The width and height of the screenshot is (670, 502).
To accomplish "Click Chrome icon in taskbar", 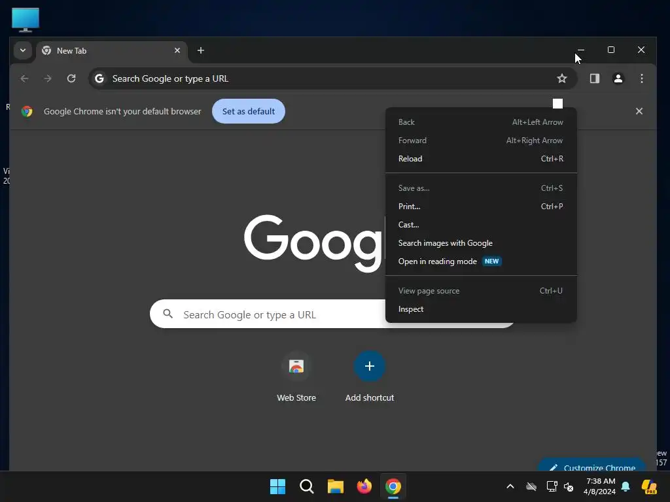I will 393,486.
